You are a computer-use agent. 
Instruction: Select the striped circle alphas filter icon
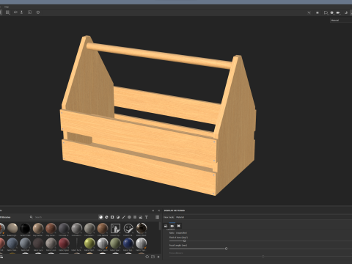point(129,217)
